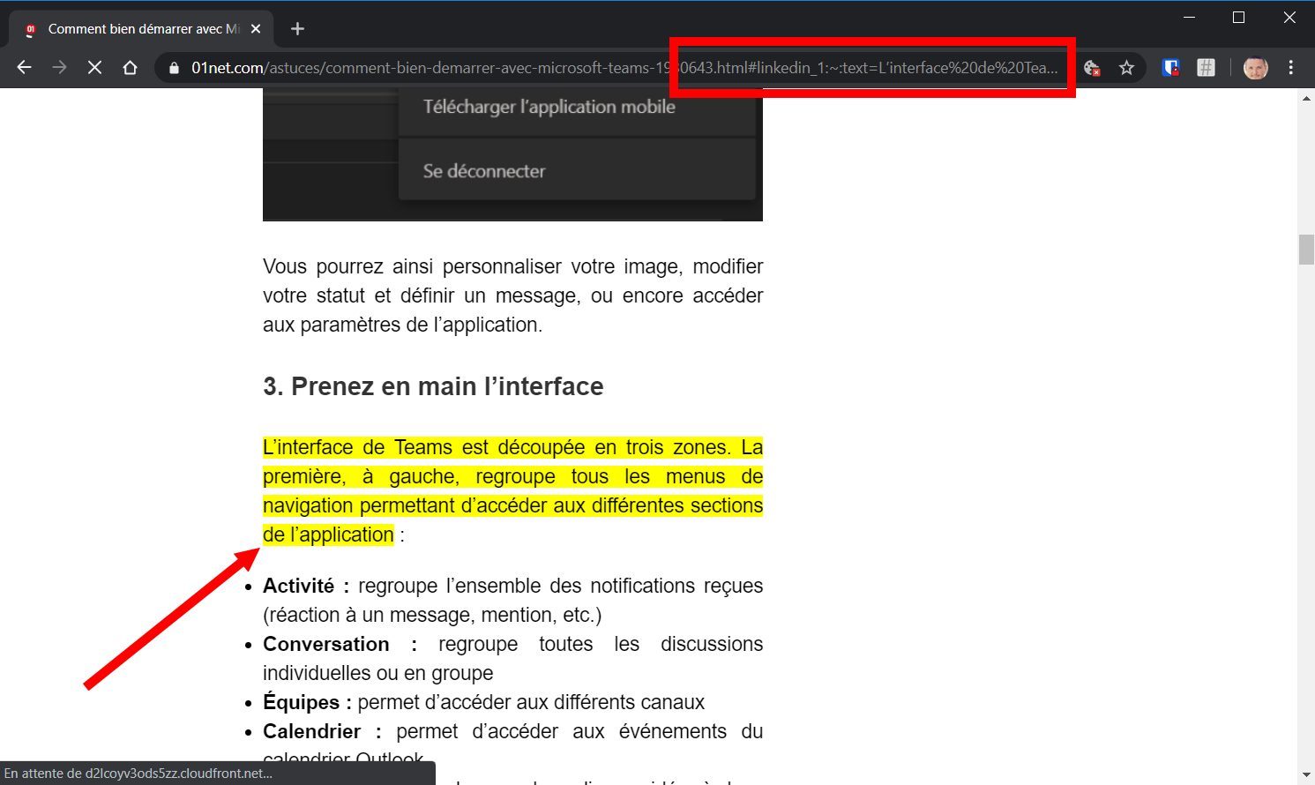The height and width of the screenshot is (785, 1315).
Task: Focus the address bar showing the 01net.com URL
Action: coord(624,68)
